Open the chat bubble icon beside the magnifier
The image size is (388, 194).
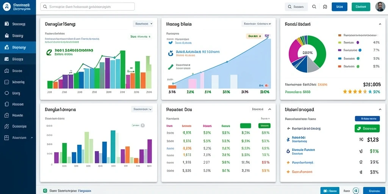[325, 7]
